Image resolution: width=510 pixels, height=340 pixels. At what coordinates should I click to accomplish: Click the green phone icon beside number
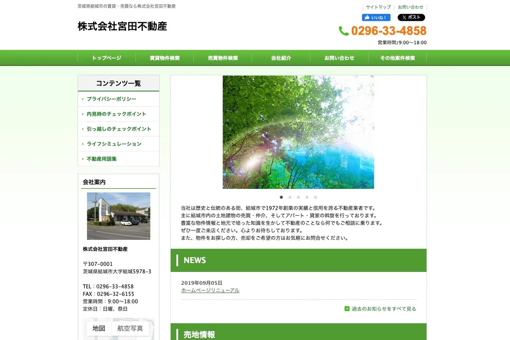344,31
